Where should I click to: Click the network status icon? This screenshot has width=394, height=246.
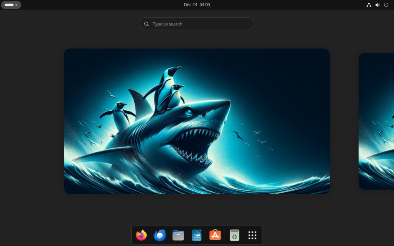369,5
